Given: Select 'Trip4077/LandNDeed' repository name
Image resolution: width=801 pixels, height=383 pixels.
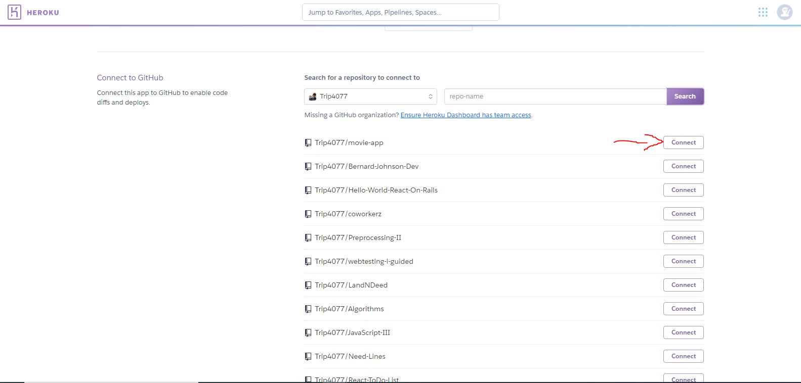Looking at the screenshot, I should point(351,285).
